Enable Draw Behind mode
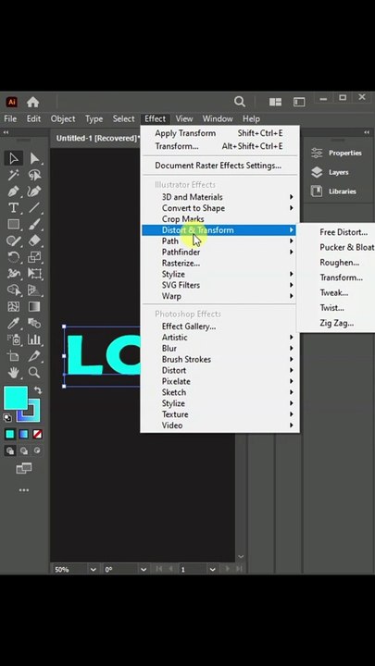This screenshot has height=666, width=375. coord(24,450)
